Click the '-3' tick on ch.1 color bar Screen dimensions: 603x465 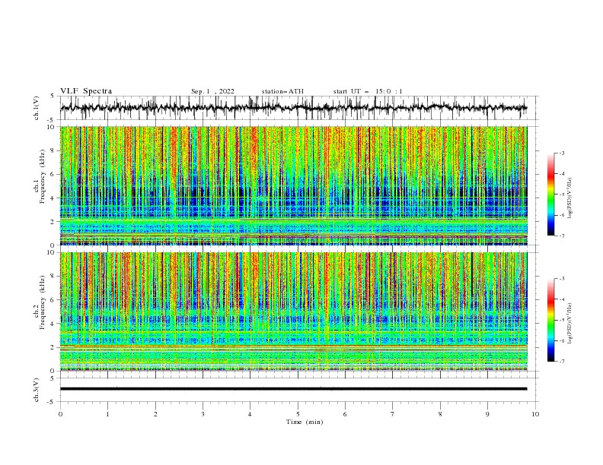pyautogui.click(x=561, y=153)
